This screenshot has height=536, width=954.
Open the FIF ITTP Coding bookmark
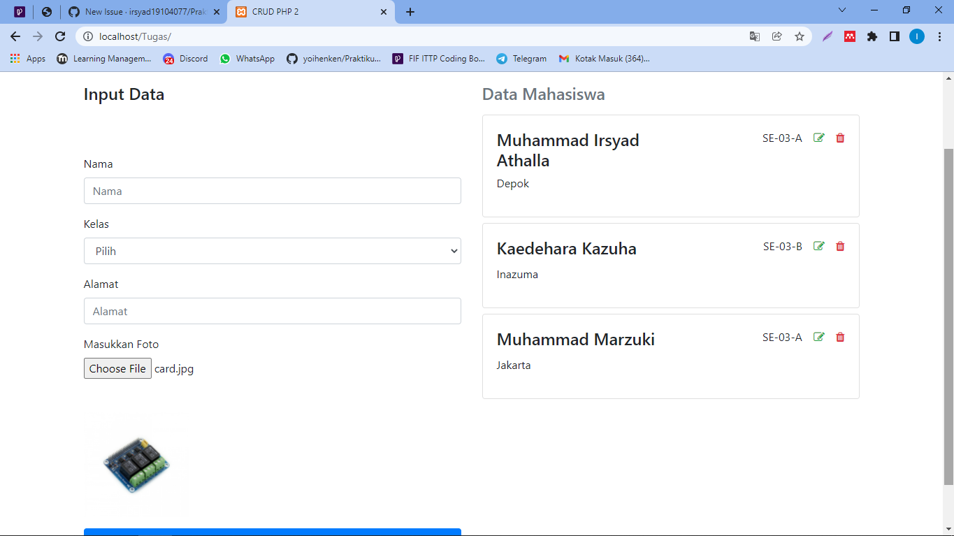click(x=439, y=59)
